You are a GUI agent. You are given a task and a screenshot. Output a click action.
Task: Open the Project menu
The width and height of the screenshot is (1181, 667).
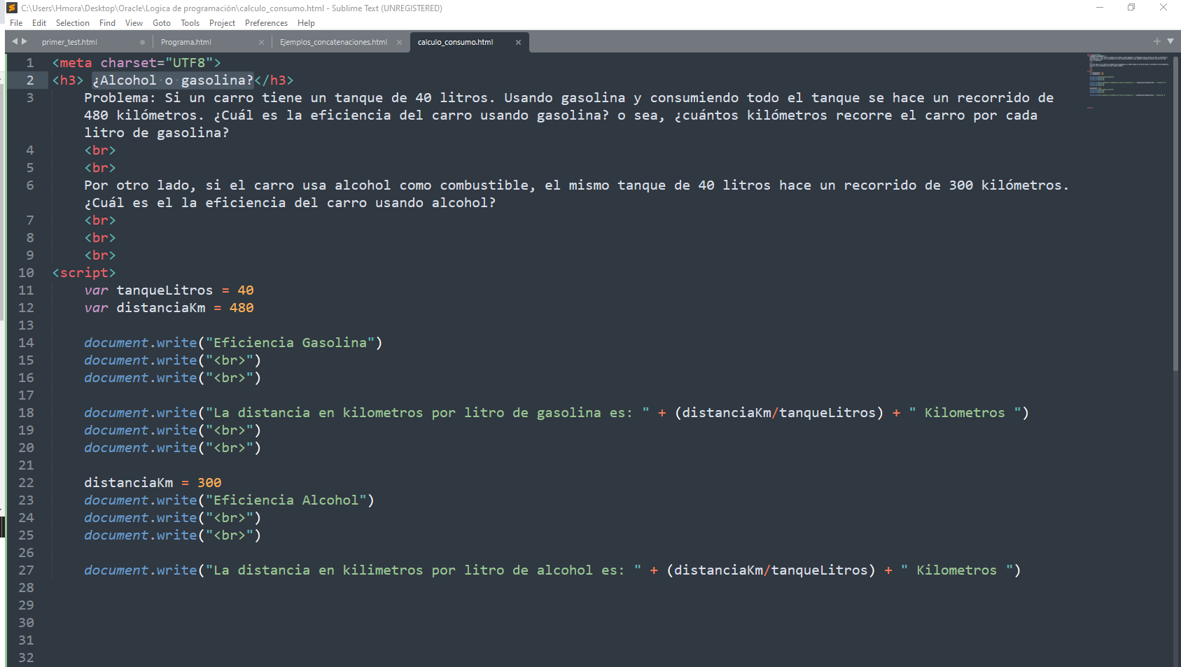[x=222, y=23]
